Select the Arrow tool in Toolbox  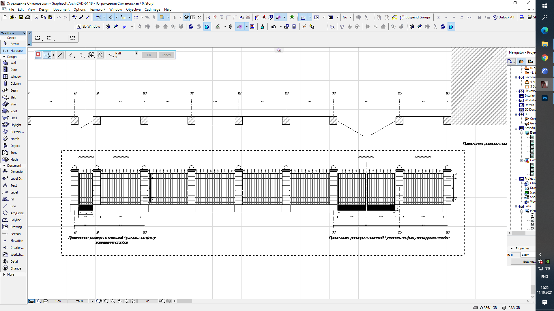(14, 44)
